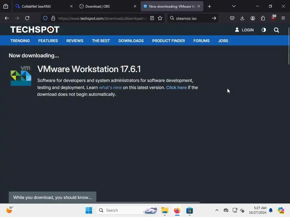Go to TechSpot home logo
The height and width of the screenshot is (217, 290).
pos(35,29)
